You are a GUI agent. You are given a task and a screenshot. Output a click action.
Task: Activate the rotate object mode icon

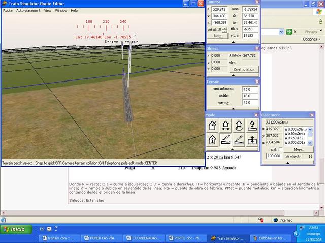[239, 125]
